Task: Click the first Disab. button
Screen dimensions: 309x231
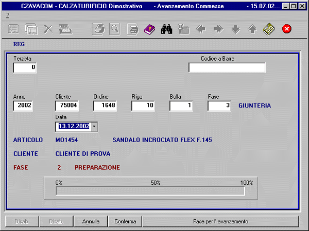Action: (22, 221)
